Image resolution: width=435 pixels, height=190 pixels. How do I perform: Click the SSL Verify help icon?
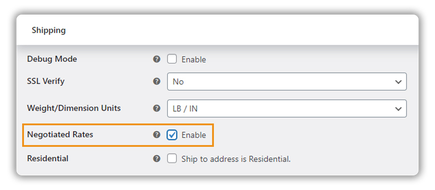(157, 81)
